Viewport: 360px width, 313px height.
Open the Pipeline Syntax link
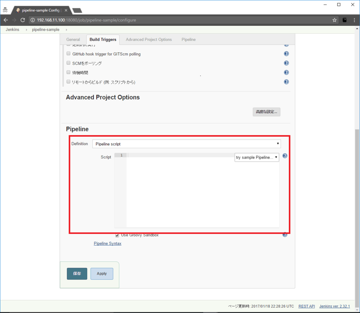[x=108, y=243]
